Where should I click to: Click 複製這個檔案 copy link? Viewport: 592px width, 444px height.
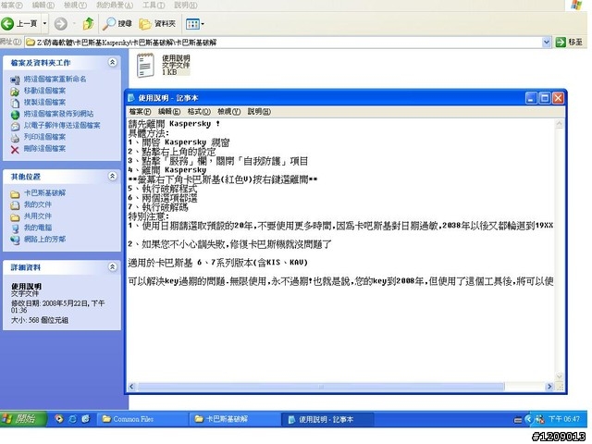click(44, 103)
